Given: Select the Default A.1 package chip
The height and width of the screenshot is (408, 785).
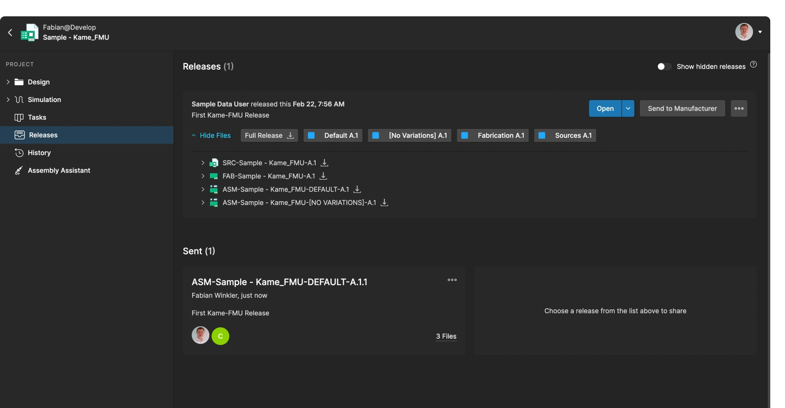Looking at the screenshot, I should (x=333, y=135).
